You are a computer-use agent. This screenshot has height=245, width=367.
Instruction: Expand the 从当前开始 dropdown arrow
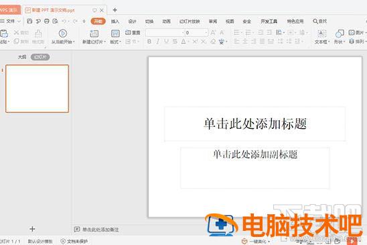pos(74,42)
